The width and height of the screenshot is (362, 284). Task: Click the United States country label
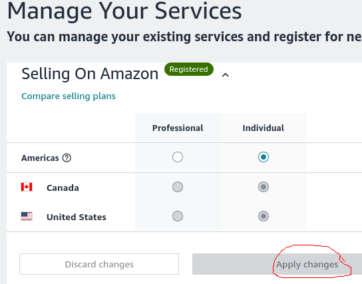tap(76, 217)
